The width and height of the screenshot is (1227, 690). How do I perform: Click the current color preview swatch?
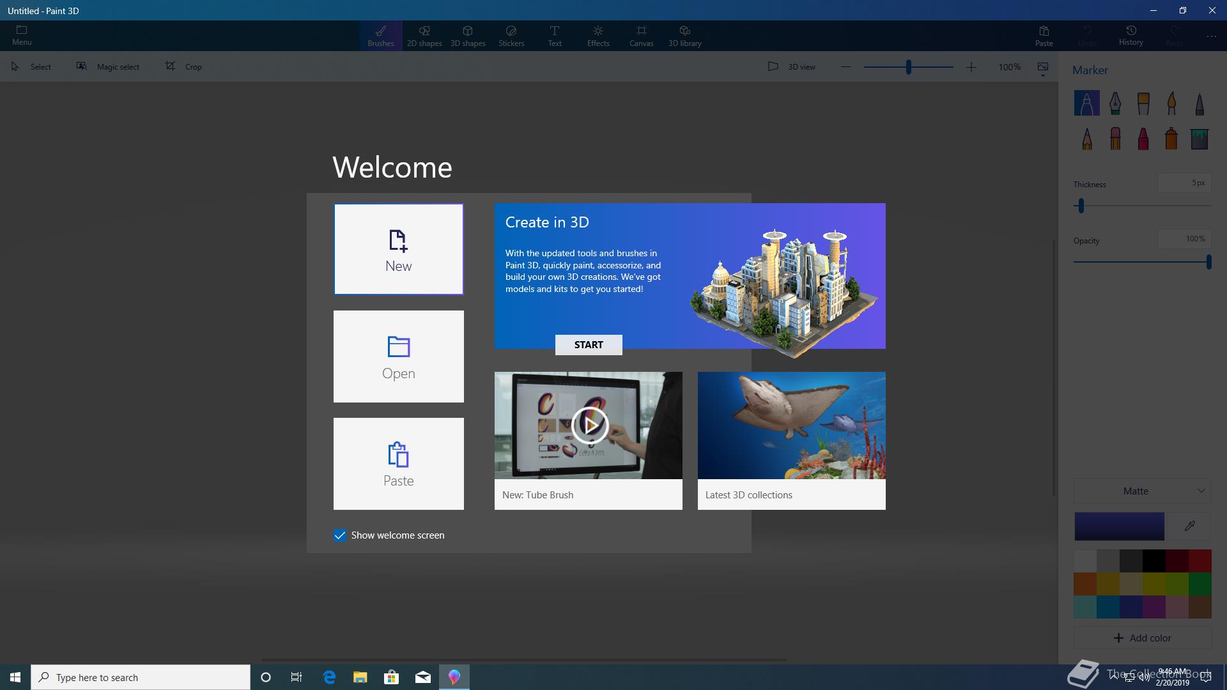pos(1119,526)
